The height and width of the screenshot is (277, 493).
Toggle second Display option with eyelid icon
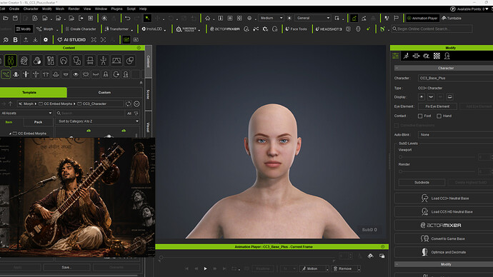(431, 97)
